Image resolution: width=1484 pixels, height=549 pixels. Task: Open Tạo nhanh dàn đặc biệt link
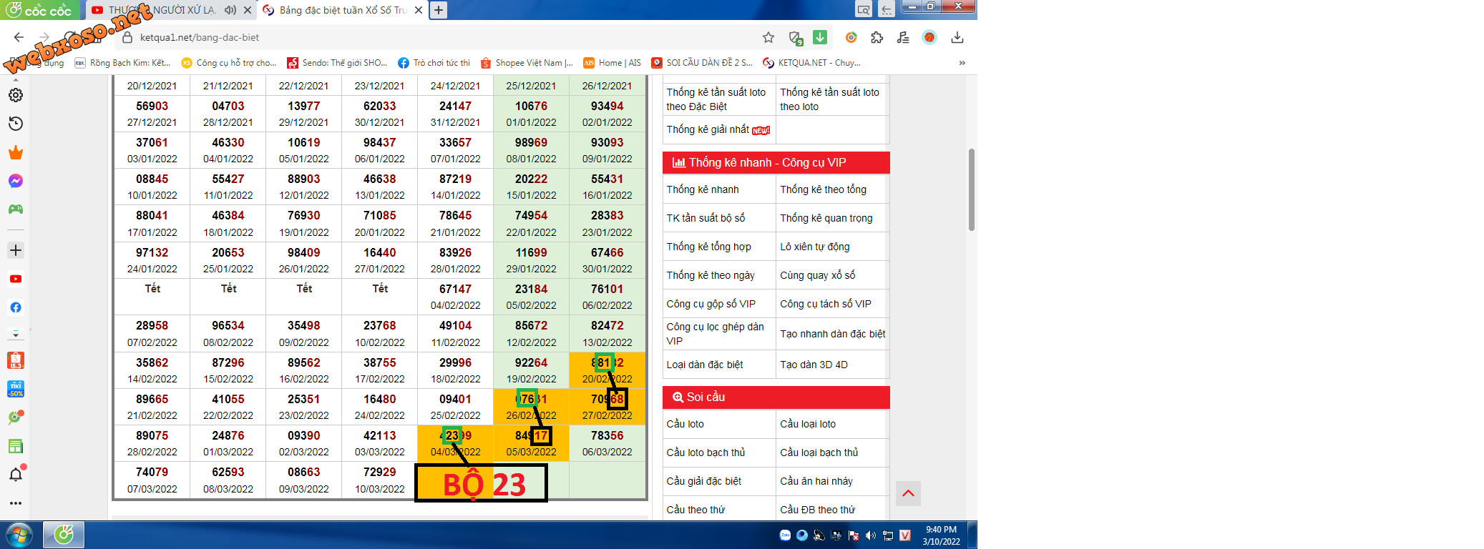[833, 334]
